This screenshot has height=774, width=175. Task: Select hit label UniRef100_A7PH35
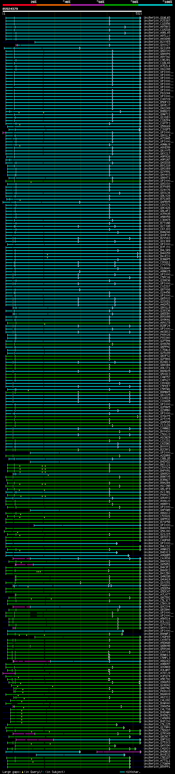157,214
